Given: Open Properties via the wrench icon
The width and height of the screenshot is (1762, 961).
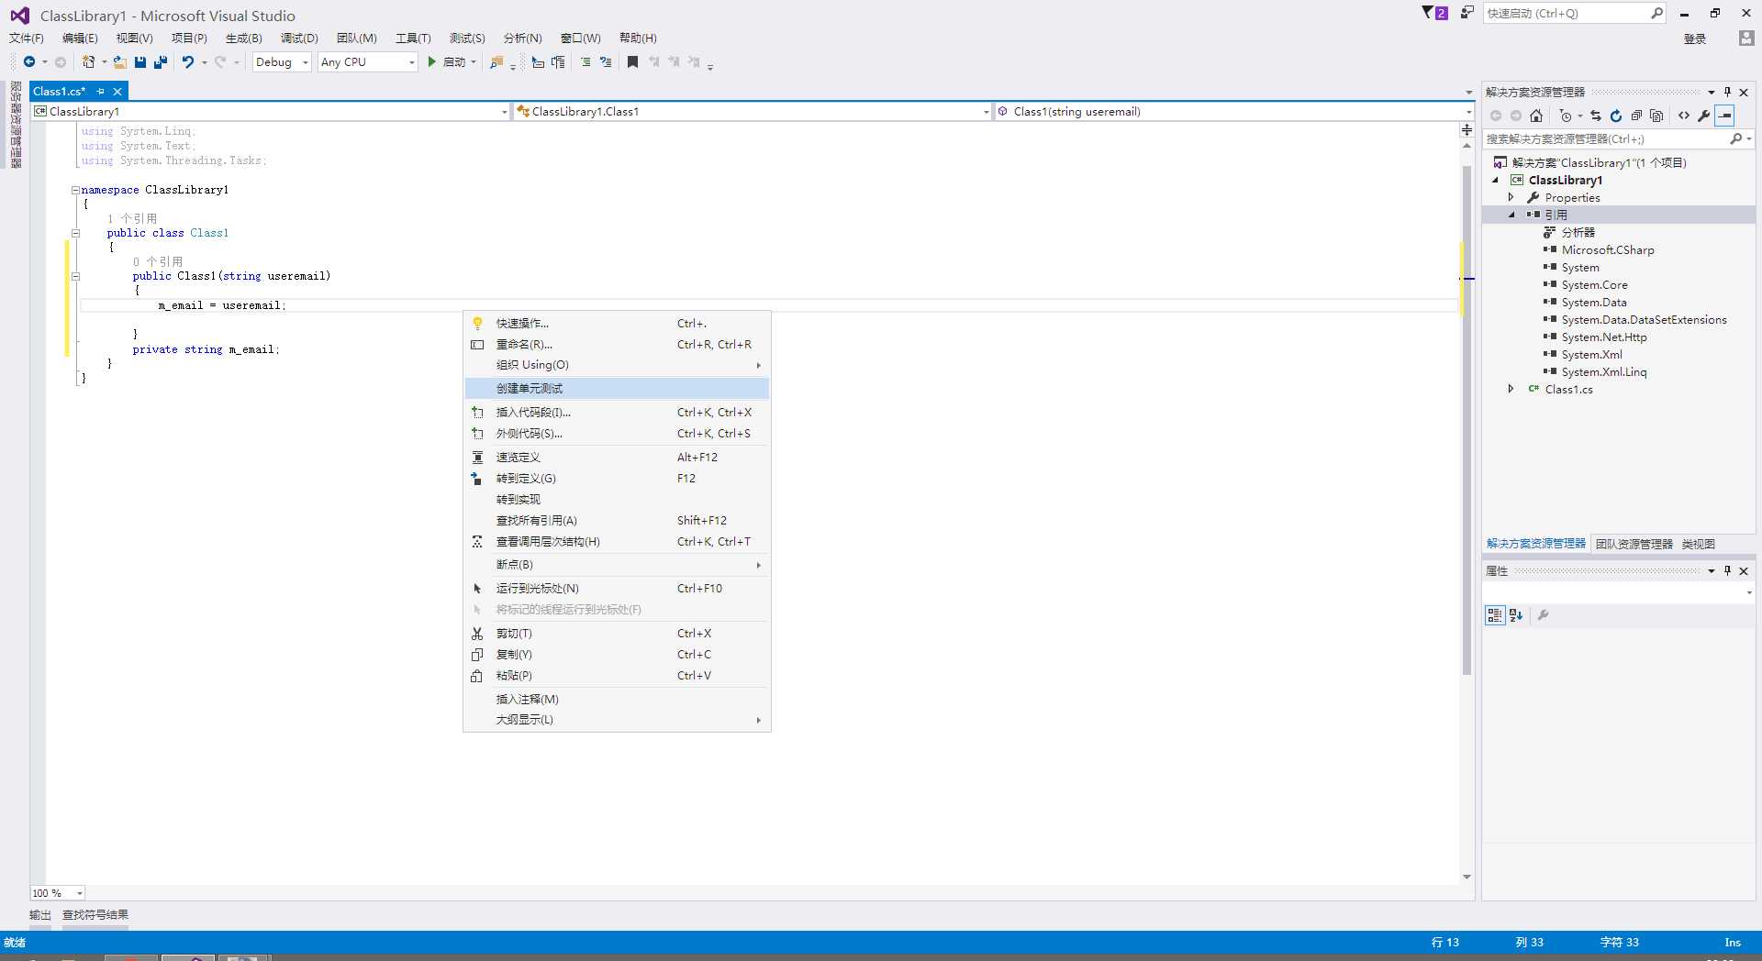Looking at the screenshot, I should click(x=1704, y=116).
